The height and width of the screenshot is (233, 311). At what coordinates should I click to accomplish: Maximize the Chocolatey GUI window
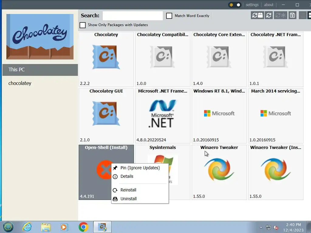click(297, 5)
